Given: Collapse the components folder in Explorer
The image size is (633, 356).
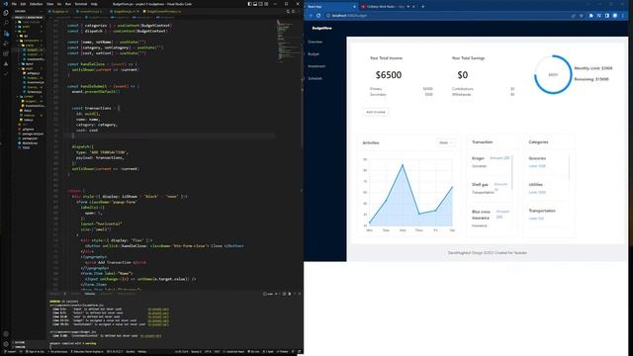Looking at the screenshot, I should click(30, 41).
